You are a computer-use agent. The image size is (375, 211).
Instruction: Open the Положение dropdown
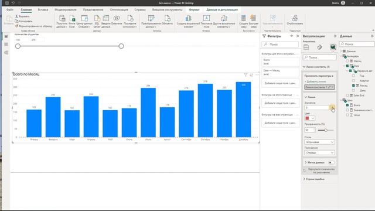point(319,152)
